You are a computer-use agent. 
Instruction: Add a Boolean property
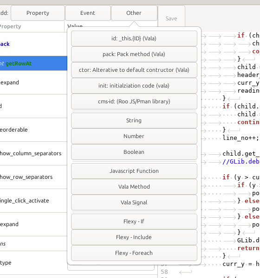click(134, 152)
